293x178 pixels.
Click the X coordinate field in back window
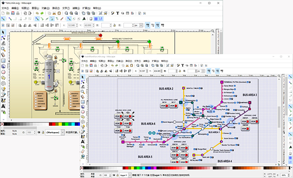pyautogui.click(x=72, y=25)
